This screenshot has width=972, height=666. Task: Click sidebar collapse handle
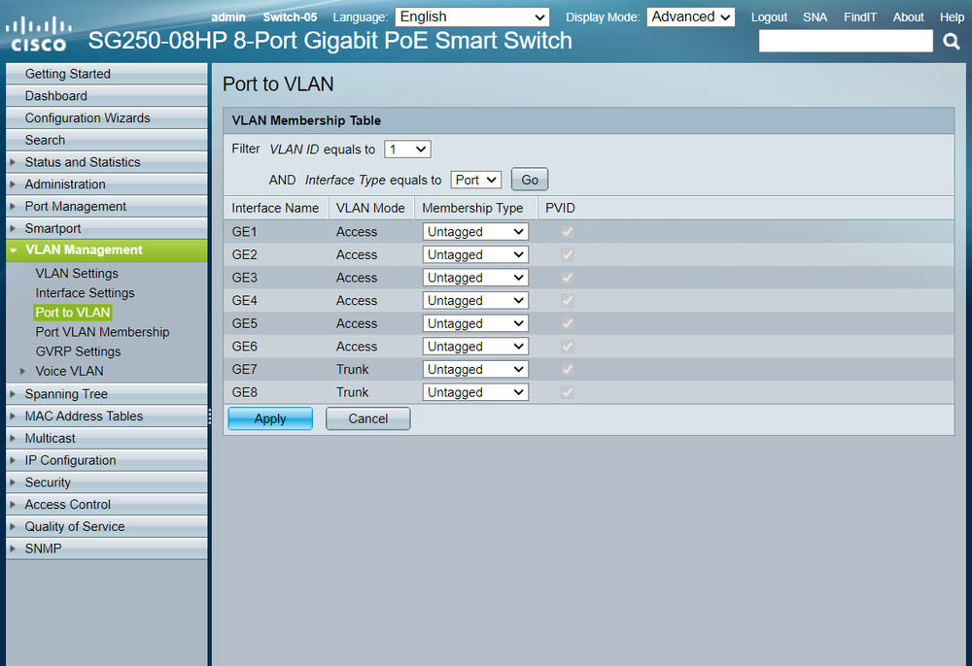coord(210,416)
